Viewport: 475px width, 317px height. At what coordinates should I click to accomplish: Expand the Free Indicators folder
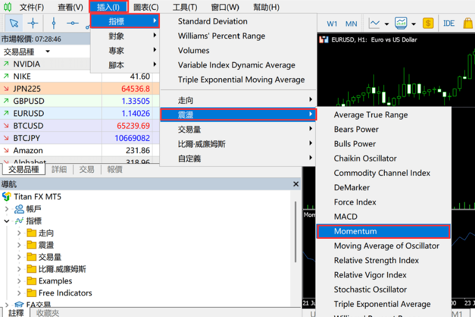19,293
